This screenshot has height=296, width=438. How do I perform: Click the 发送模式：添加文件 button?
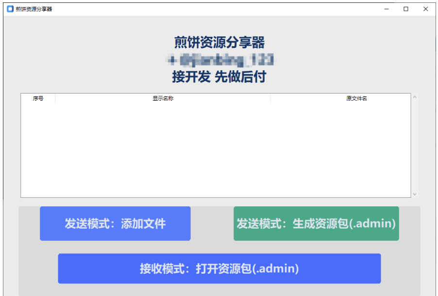pos(115,223)
